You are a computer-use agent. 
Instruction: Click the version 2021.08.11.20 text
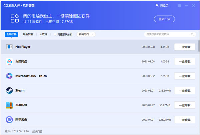point(17,131)
